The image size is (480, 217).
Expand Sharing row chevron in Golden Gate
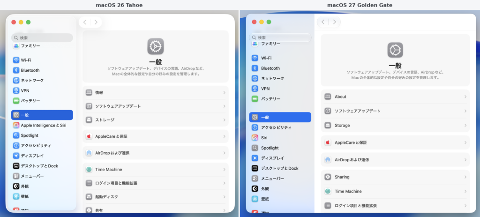coord(465,177)
